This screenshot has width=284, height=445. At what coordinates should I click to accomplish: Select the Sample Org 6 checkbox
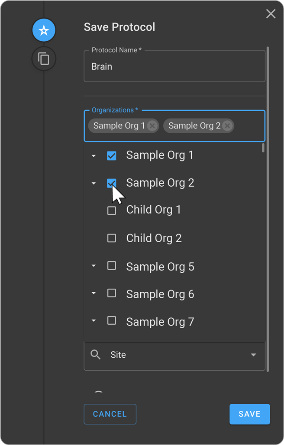[x=112, y=293]
